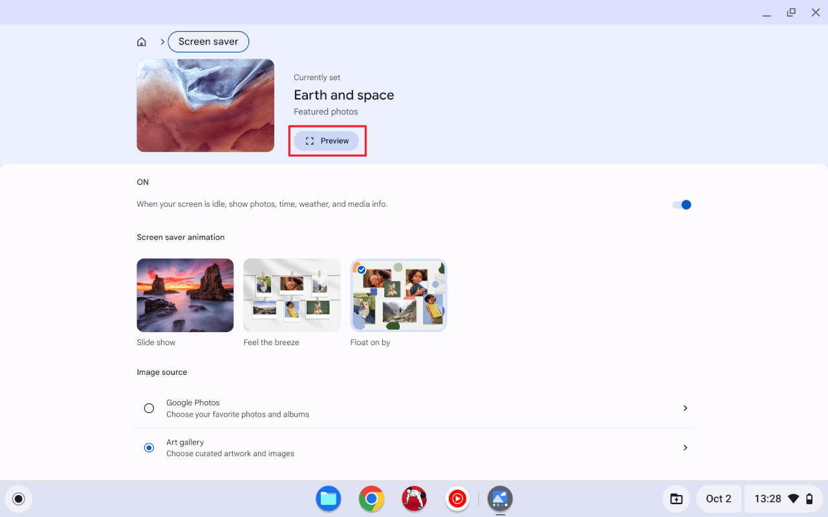The image size is (828, 517).
Task: Open the Oct 2 calendar date
Action: 719,499
